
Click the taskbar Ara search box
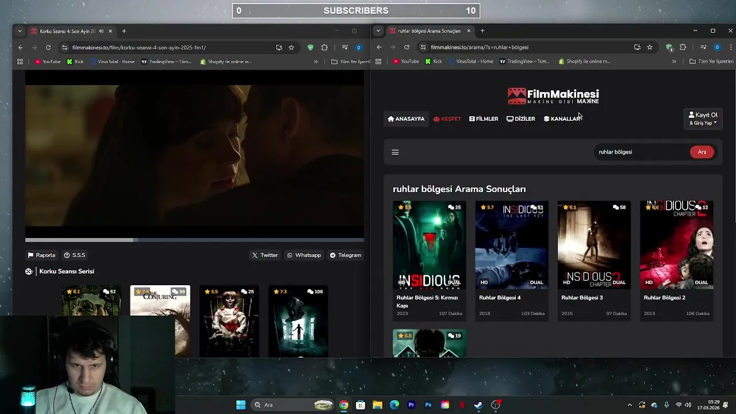[293, 405]
